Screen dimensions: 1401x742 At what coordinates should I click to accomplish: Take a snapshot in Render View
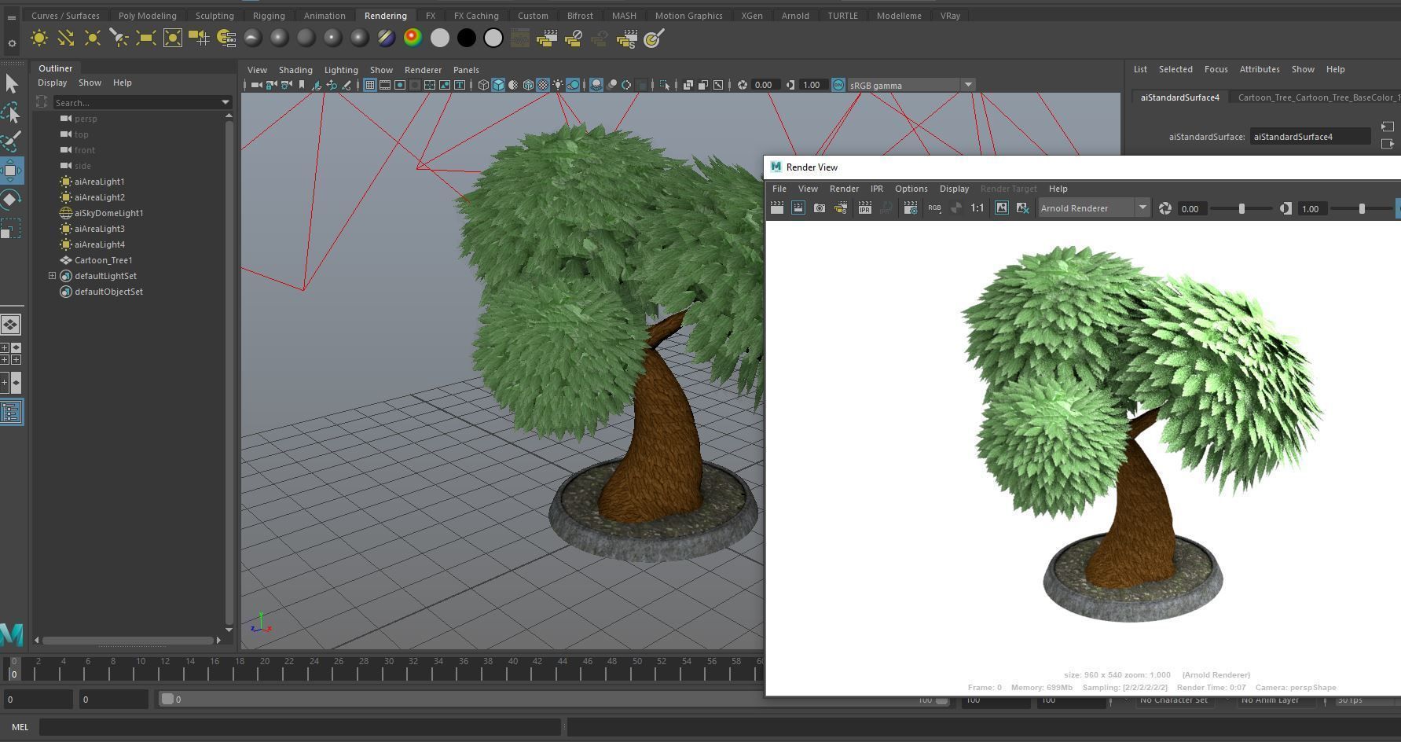point(820,208)
